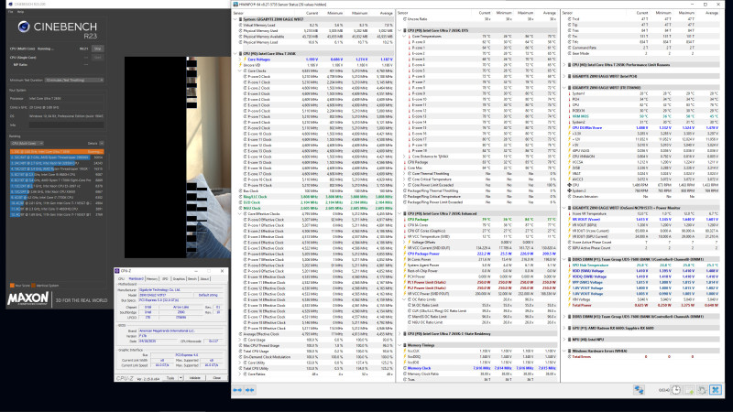Collapse the Core Temperatures row
Viewport: 733px width, 412px height.
coord(405,37)
